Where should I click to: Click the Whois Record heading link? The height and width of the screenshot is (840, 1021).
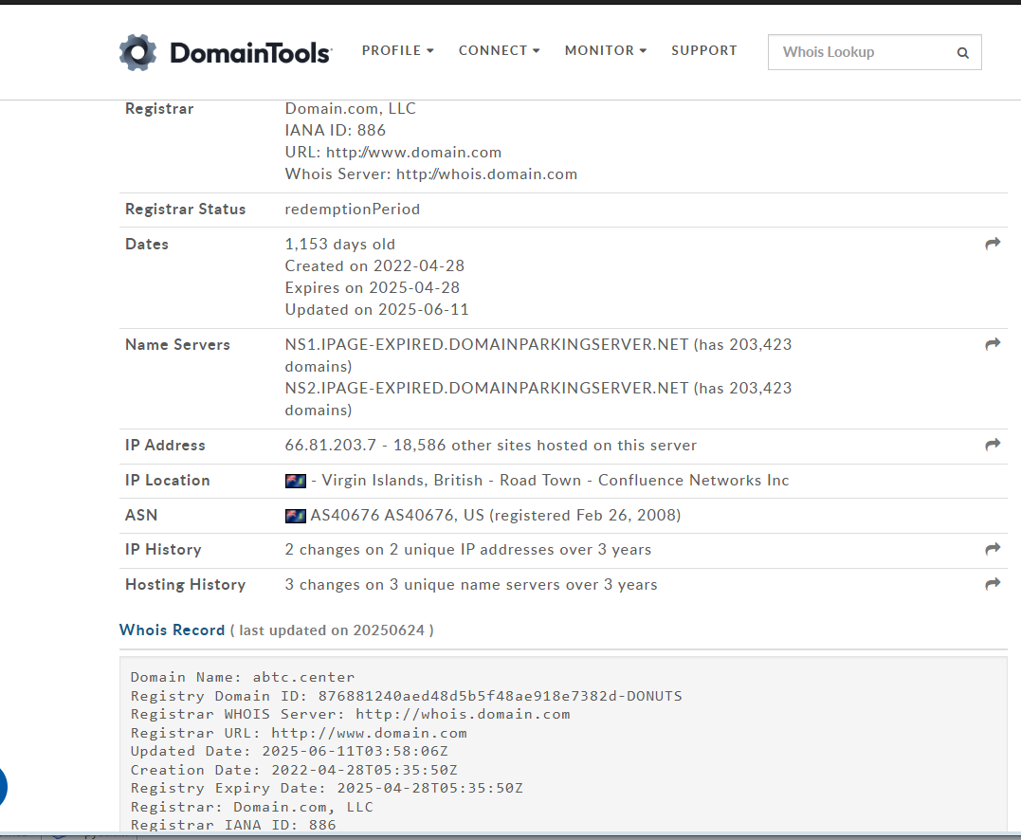[x=172, y=630]
